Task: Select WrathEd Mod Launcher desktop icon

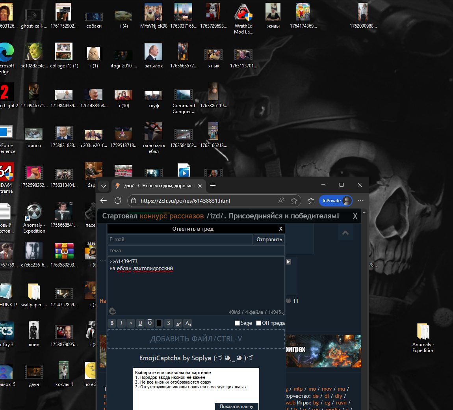Action: point(243,19)
